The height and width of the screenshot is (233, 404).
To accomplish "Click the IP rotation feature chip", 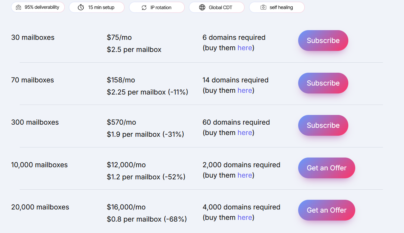I will 157,7.
